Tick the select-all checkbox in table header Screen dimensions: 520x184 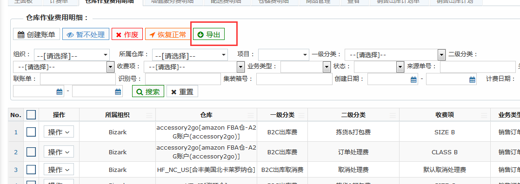coord(31,115)
